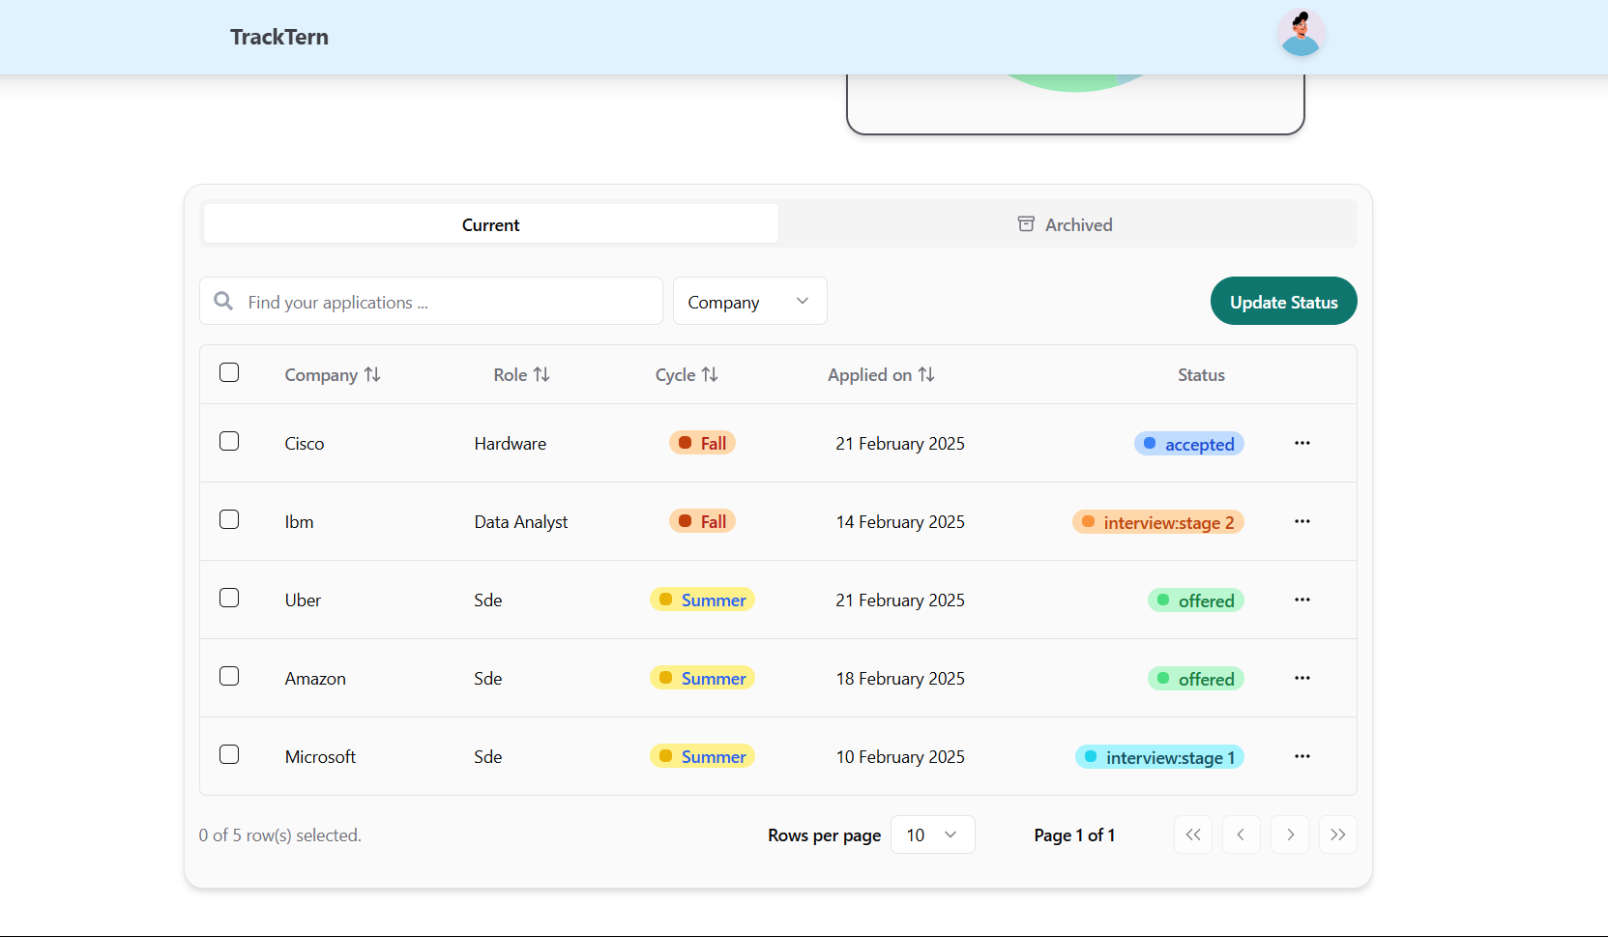Image resolution: width=1608 pixels, height=937 pixels.
Task: Go to the previous page
Action: point(1242,835)
